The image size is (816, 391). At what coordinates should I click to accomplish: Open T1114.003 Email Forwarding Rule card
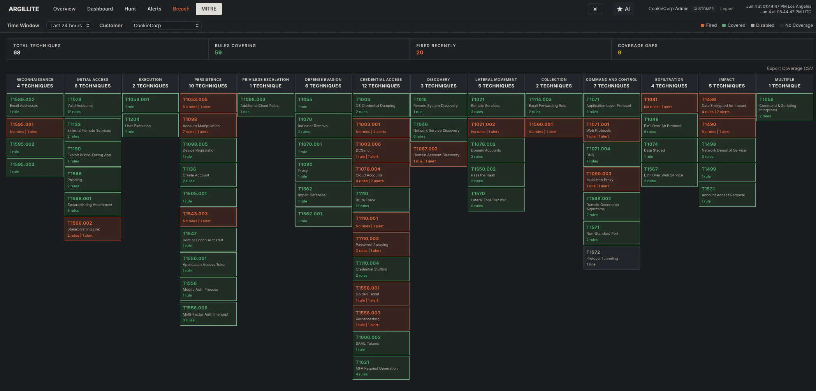[x=554, y=105]
